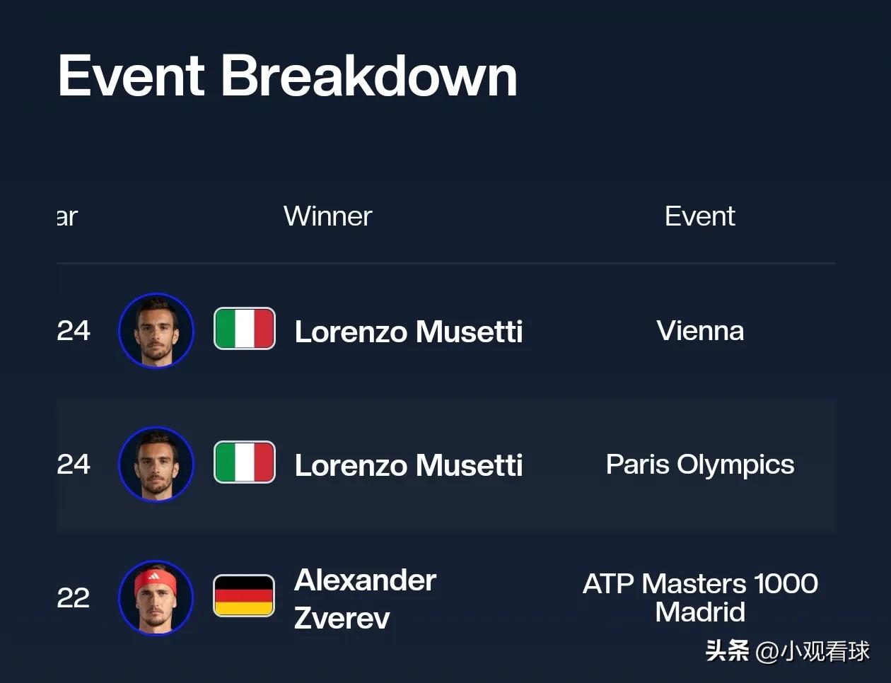This screenshot has height=683, width=891.
Task: Click the Italian flag in Vienna row
Action: click(245, 329)
